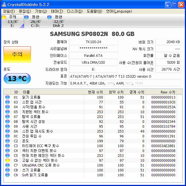Click the 현재 수치 column header
The width and height of the screenshot is (186, 186).
click(x=94, y=92)
